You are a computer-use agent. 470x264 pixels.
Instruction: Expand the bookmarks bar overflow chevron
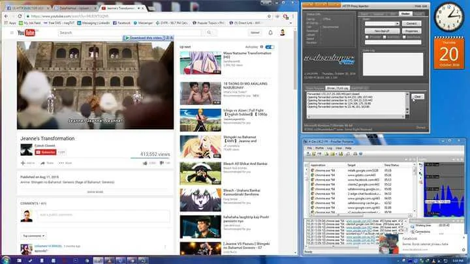pyautogui.click(x=290, y=23)
